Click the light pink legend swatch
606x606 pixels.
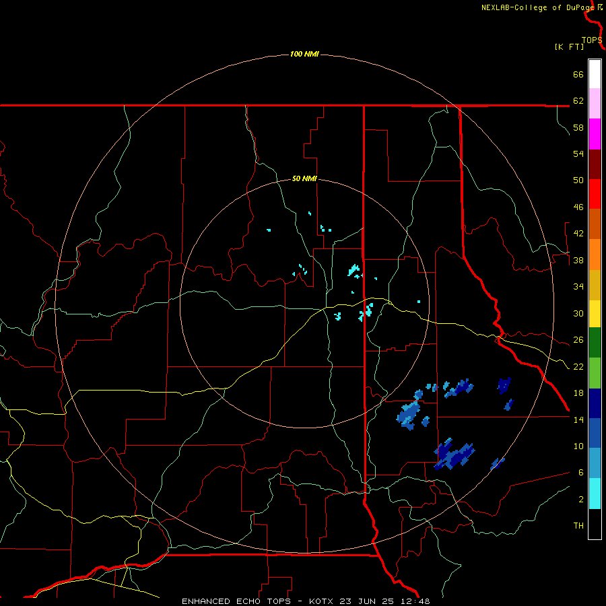(x=595, y=104)
